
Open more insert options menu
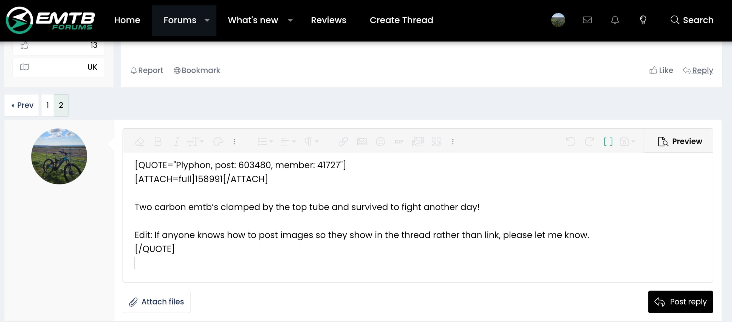tap(453, 141)
